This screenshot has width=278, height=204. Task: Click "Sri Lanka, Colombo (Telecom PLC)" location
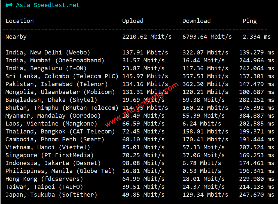(62, 76)
